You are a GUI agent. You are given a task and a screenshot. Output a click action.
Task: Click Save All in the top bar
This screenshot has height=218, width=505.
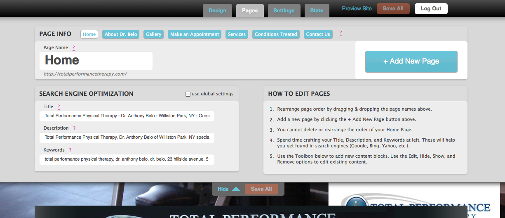coord(393,9)
